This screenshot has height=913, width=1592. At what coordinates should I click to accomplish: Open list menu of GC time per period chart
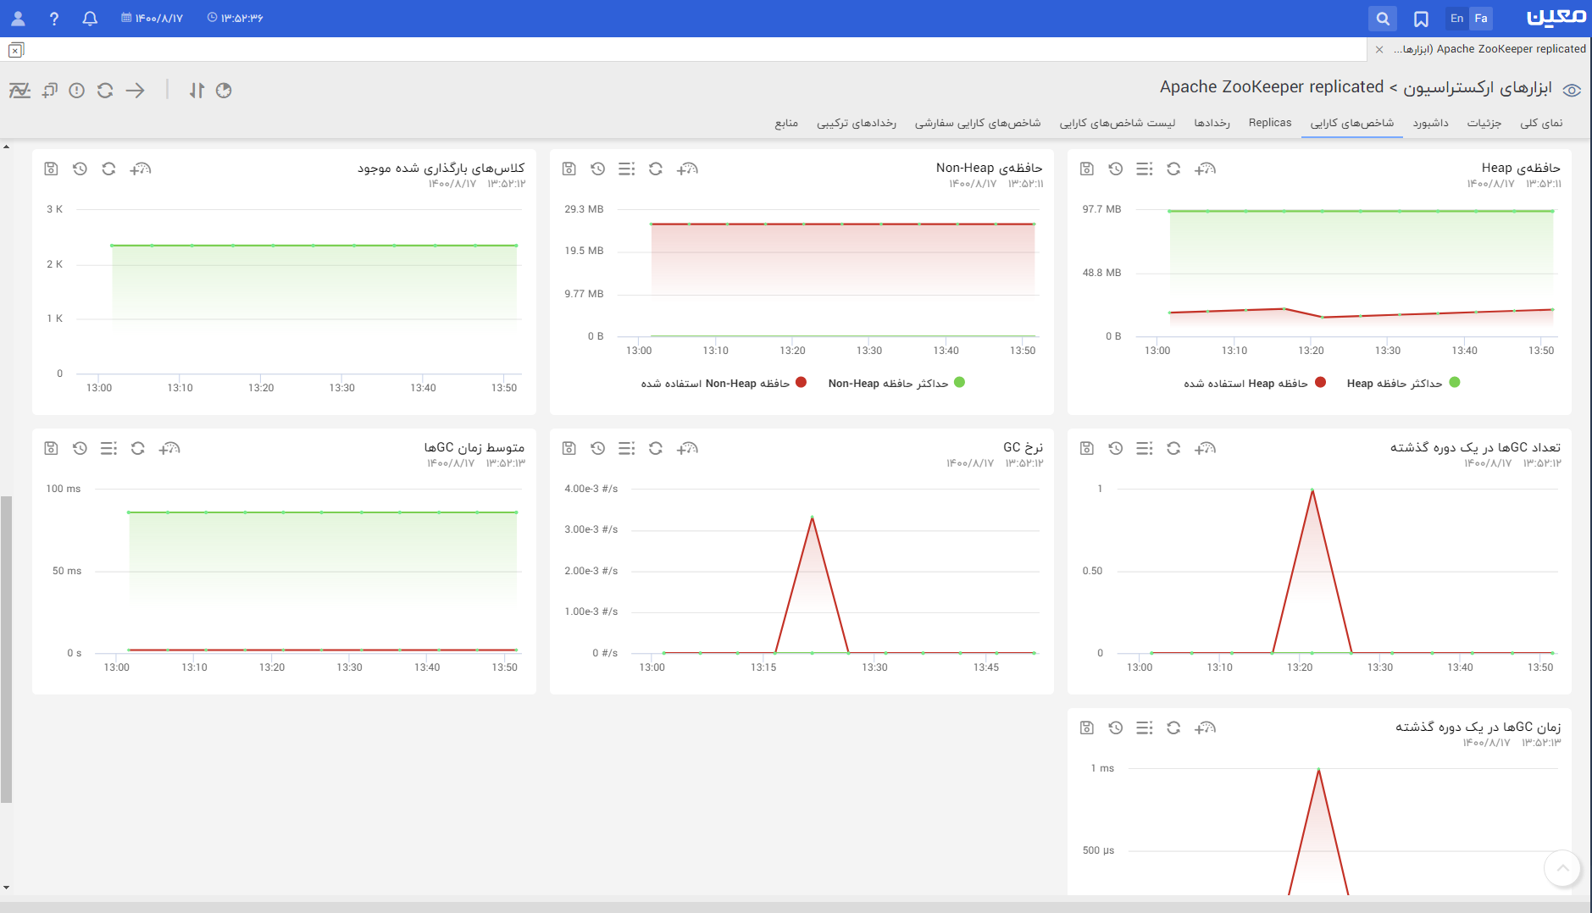1145,728
